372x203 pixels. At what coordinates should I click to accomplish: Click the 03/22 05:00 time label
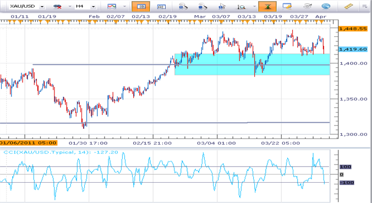click(x=281, y=143)
